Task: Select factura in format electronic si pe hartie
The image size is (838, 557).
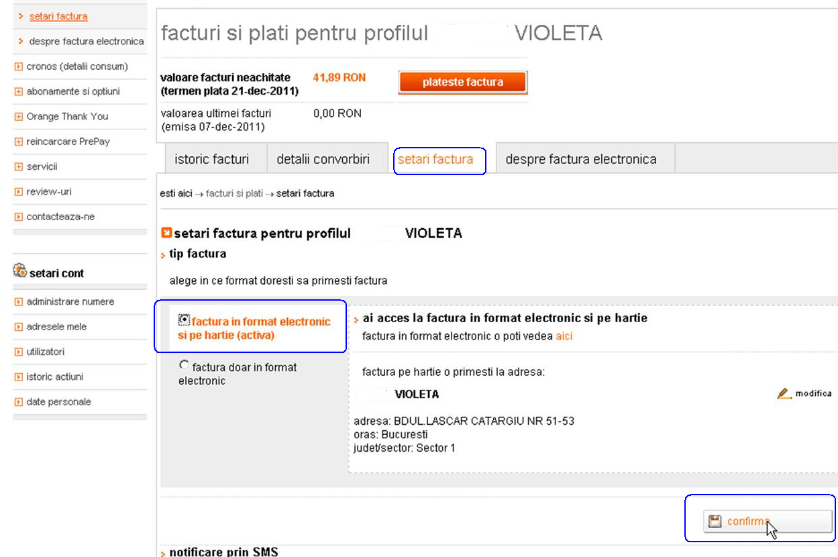Action: [184, 319]
